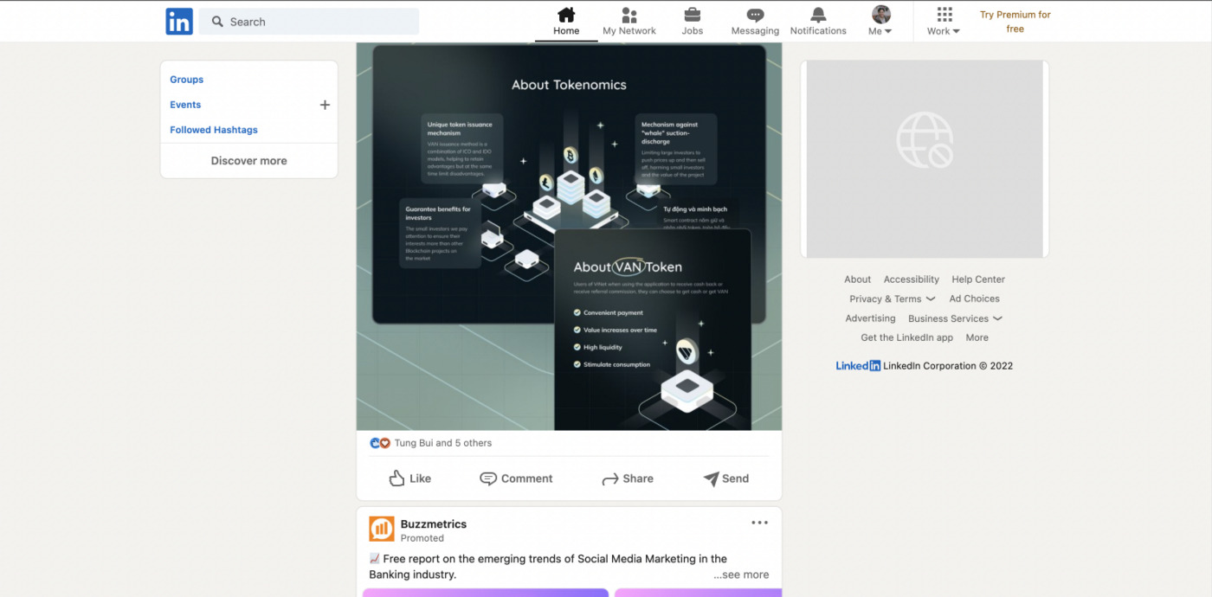Expand post text with see more
The width and height of the screenshot is (1212, 597).
click(741, 575)
